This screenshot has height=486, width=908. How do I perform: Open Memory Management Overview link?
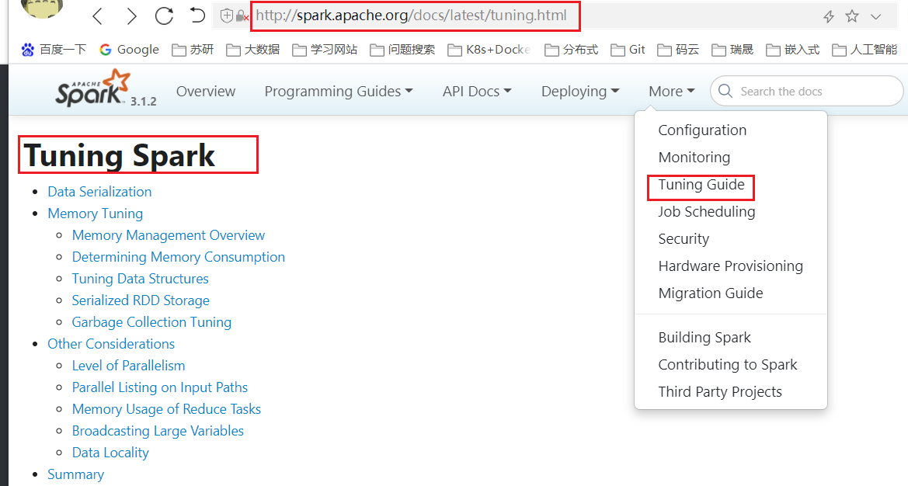tap(168, 235)
